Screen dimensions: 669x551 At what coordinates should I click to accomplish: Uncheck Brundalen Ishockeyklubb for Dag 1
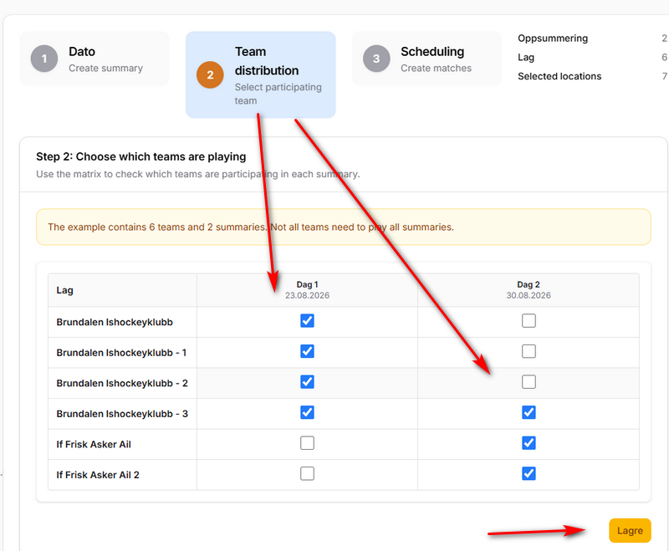(307, 321)
